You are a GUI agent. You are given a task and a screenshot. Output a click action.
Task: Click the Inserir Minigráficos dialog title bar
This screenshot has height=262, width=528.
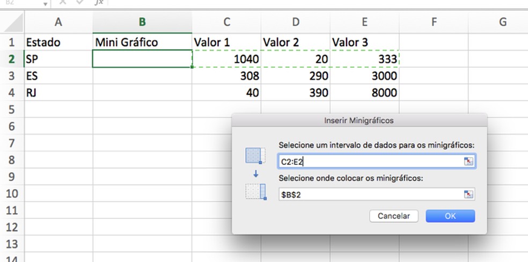[359, 120]
